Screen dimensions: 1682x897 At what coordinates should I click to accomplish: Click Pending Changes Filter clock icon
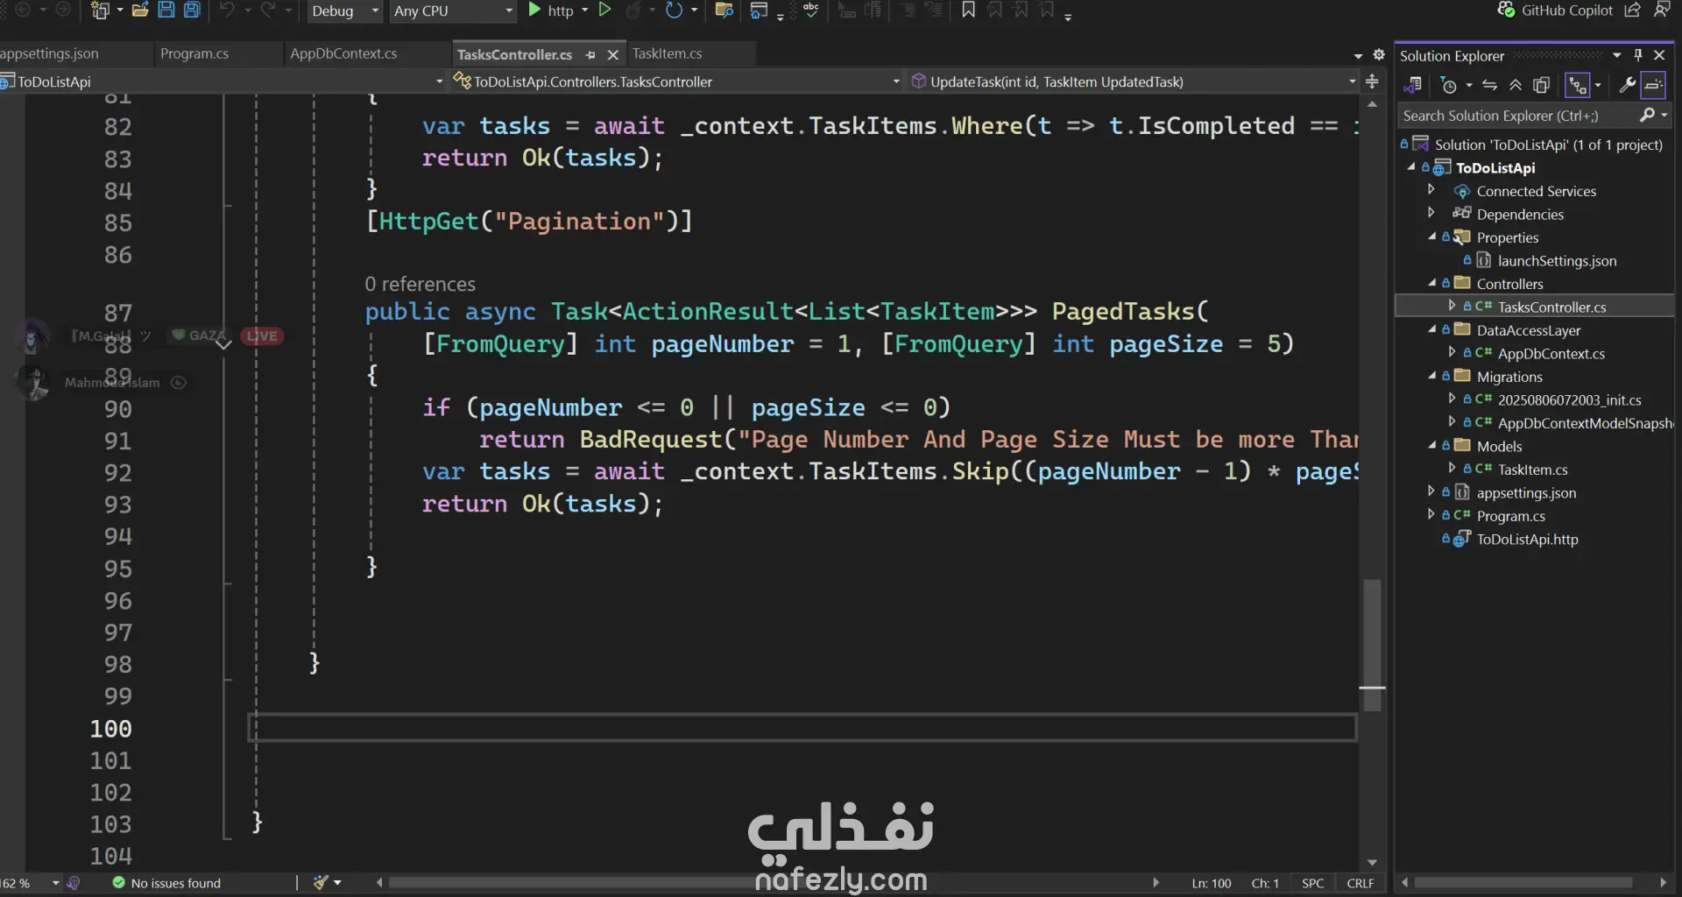1449,85
